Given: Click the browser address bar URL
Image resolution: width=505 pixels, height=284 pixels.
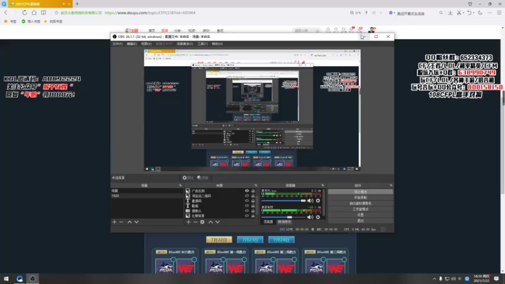Looking at the screenshot, I should (150, 13).
